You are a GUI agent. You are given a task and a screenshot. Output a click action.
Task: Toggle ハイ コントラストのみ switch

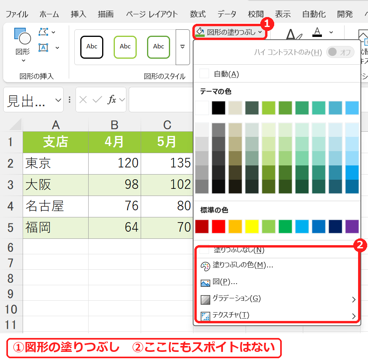340,52
